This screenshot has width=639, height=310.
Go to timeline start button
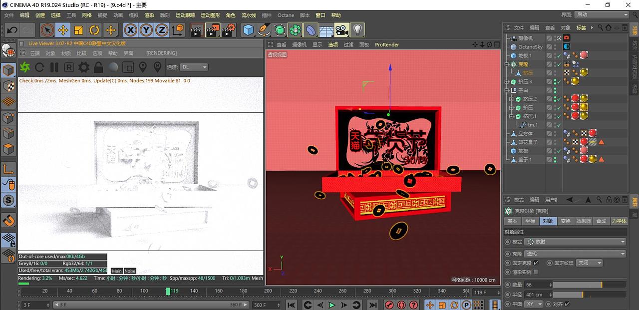coord(292,305)
